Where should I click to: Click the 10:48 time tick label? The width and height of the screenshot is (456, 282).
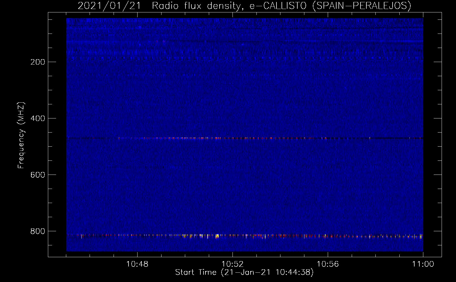tap(137, 264)
